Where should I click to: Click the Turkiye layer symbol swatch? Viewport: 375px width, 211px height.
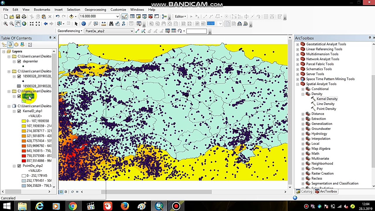[24, 101]
